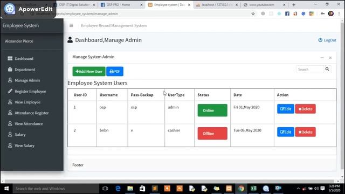Collapse the Manage System Admin card
This screenshot has height=194, width=345.
pyautogui.click(x=322, y=58)
